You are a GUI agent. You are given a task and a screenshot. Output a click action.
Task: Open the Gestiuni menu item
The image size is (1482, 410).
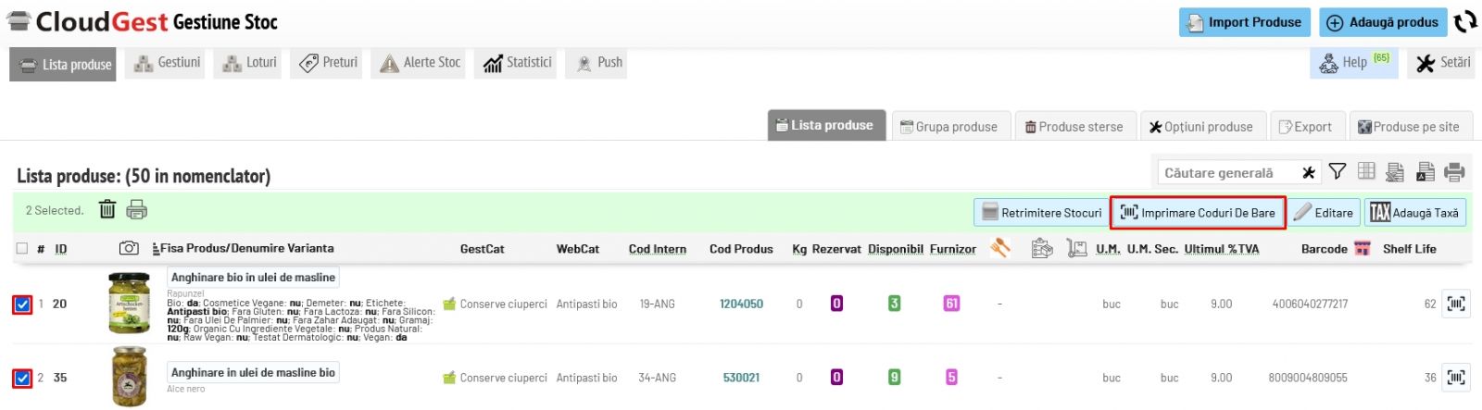tap(167, 63)
